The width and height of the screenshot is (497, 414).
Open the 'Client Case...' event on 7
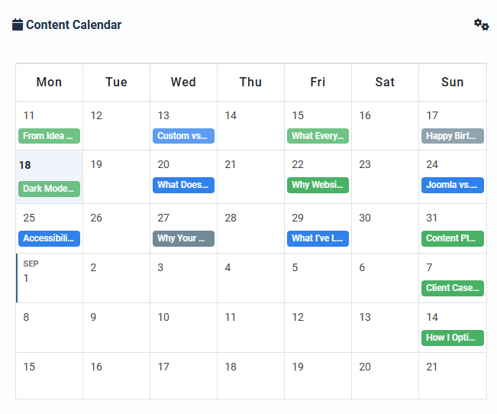pyautogui.click(x=452, y=288)
